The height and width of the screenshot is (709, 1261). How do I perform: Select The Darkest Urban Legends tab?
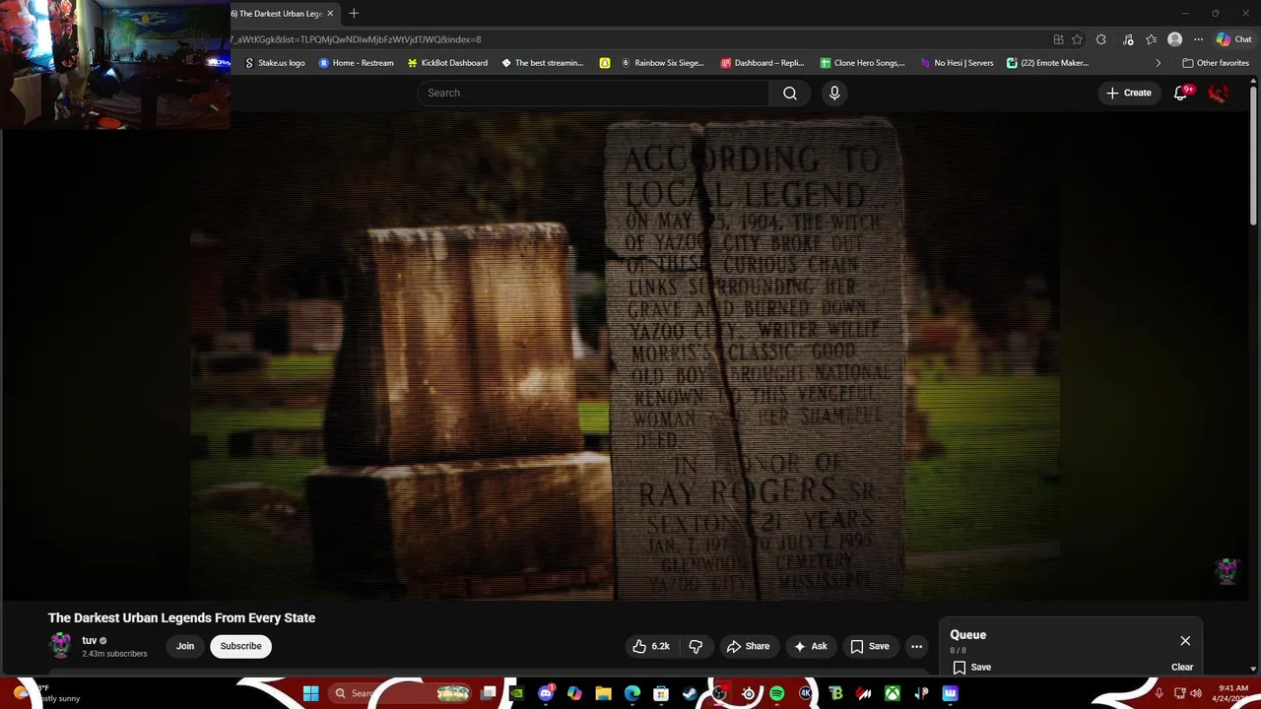(277, 14)
